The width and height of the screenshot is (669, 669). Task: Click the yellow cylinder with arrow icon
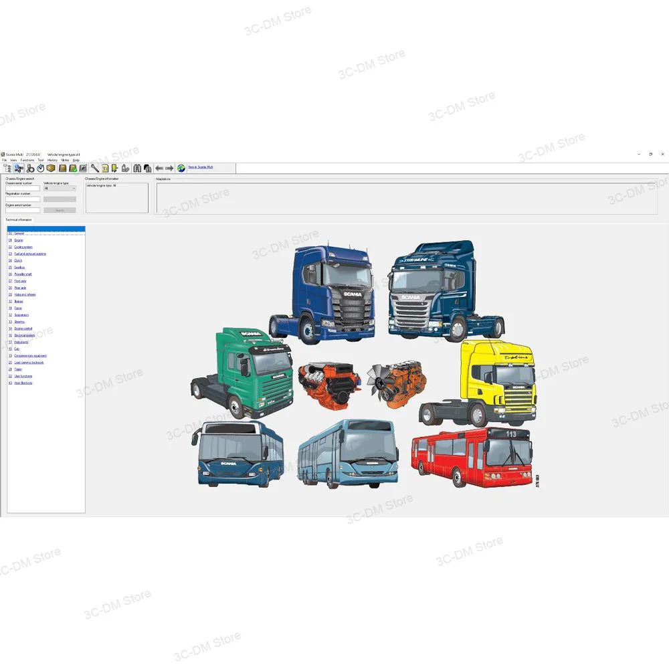click(x=115, y=169)
